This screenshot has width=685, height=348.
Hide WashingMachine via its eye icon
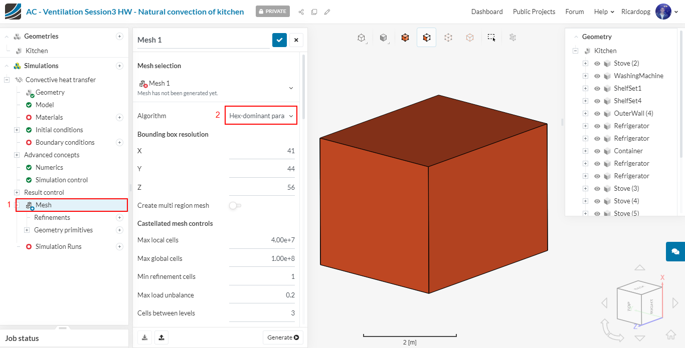pyautogui.click(x=597, y=76)
